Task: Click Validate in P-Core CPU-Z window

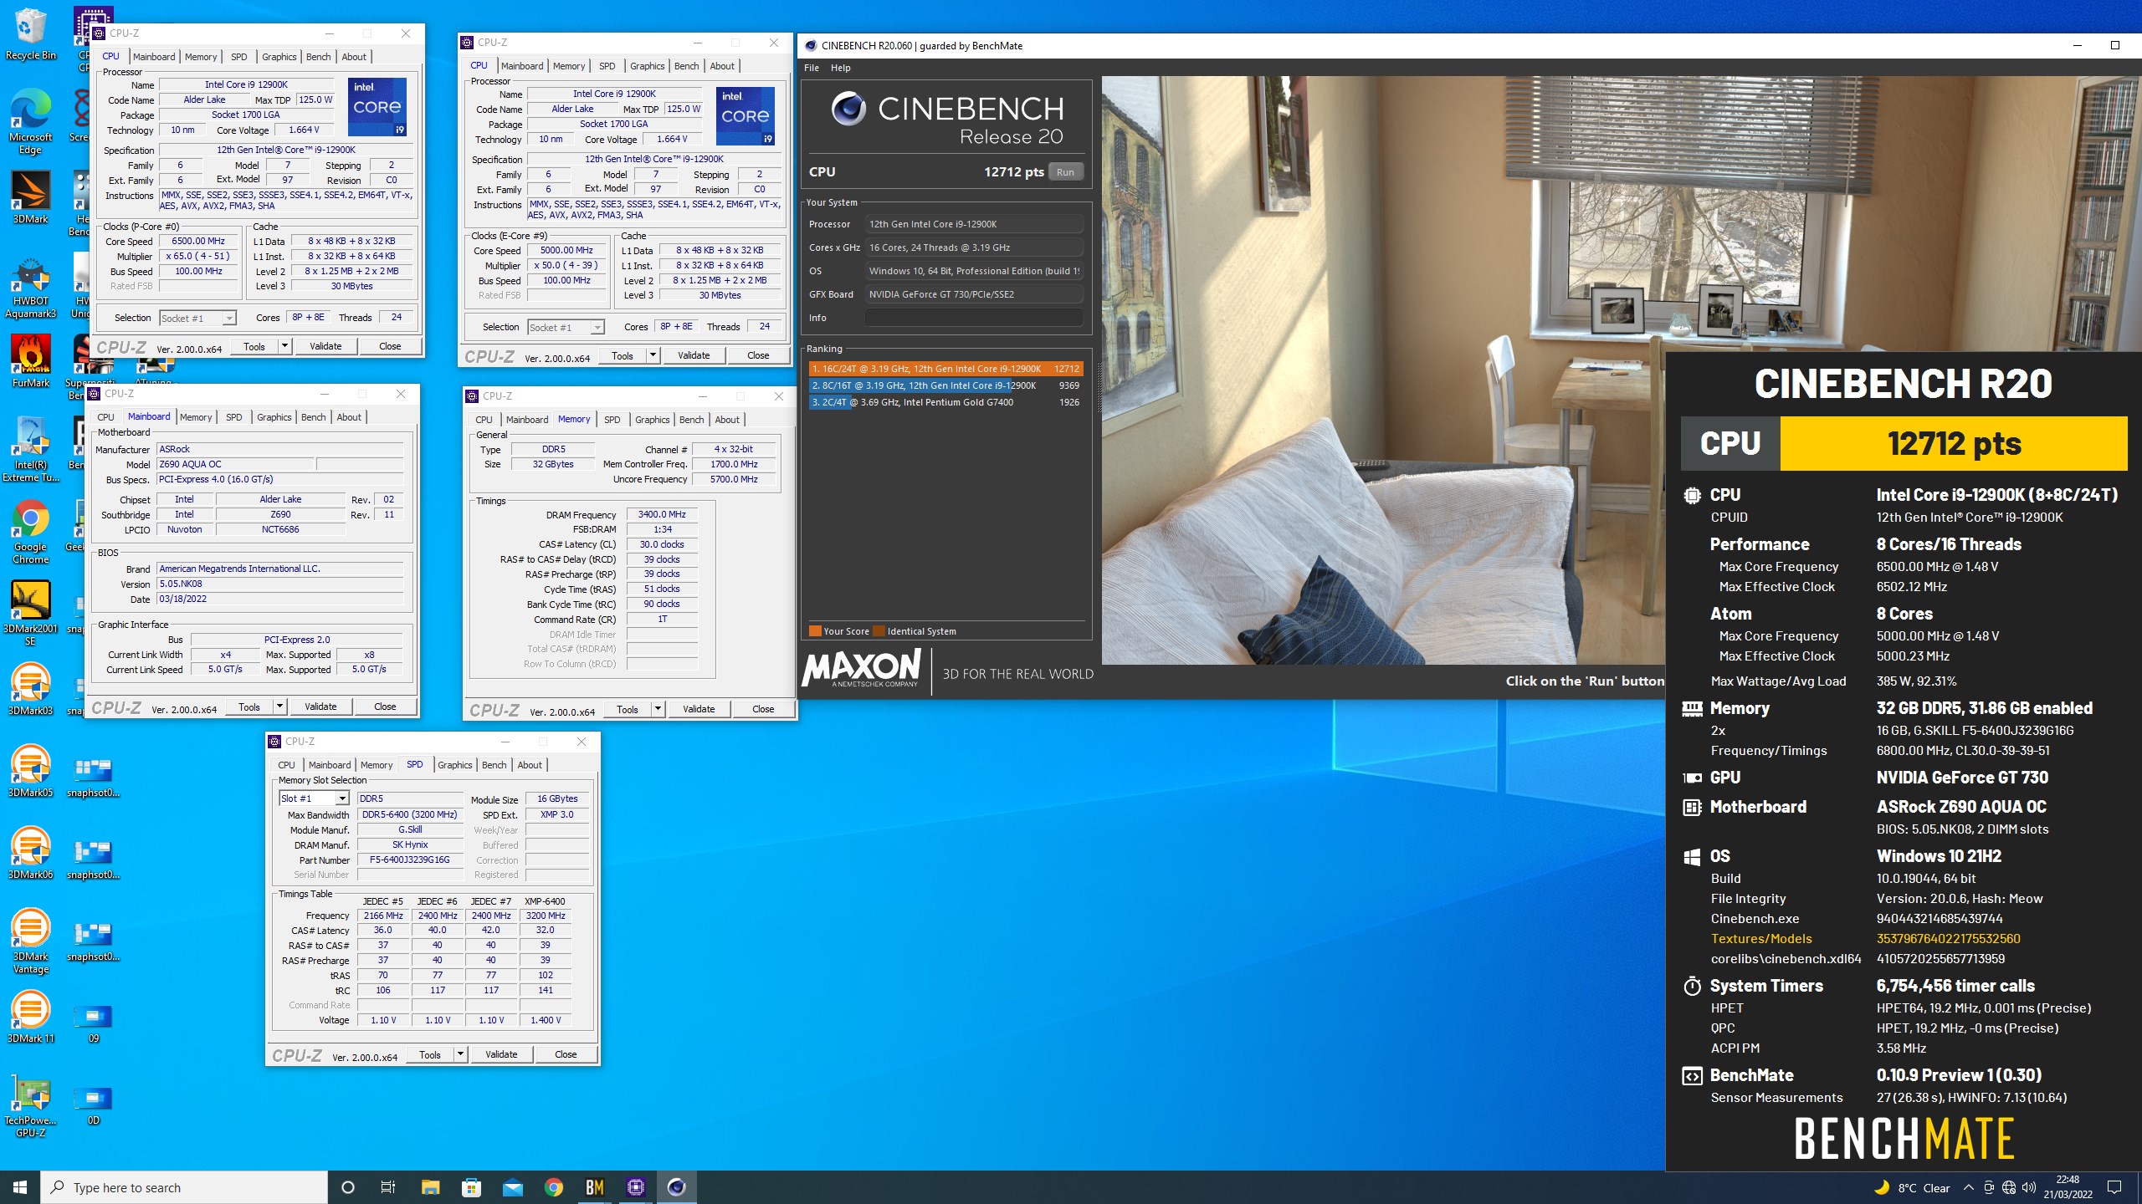Action: 325,346
